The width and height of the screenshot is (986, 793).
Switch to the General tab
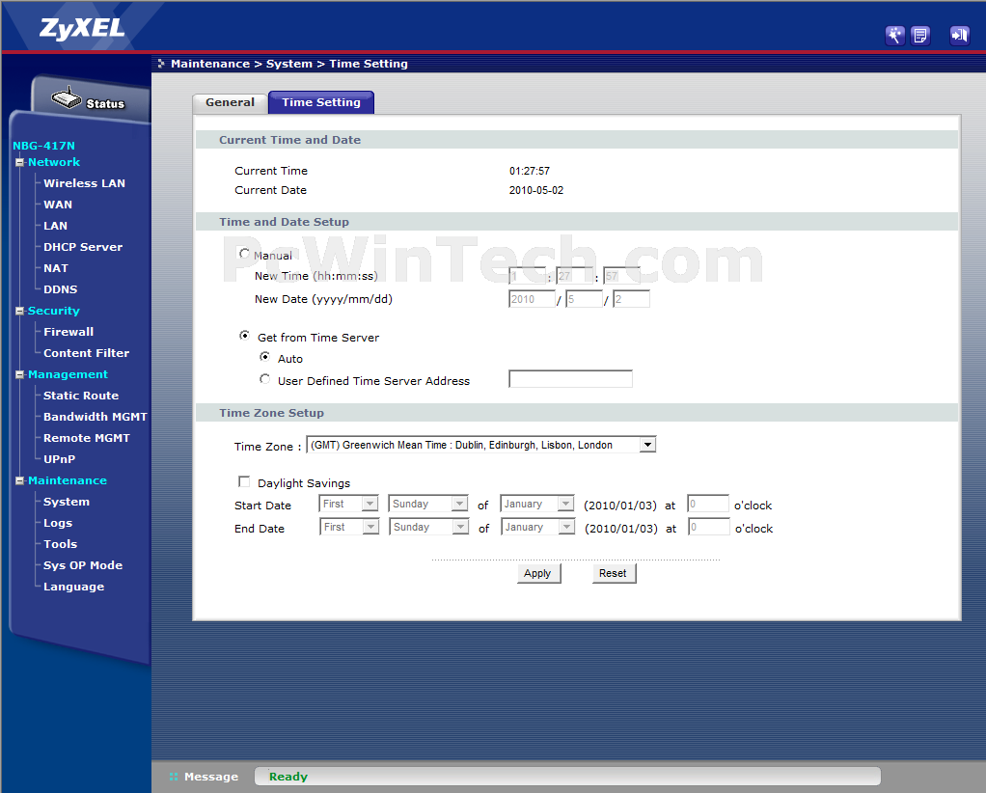[x=230, y=102]
